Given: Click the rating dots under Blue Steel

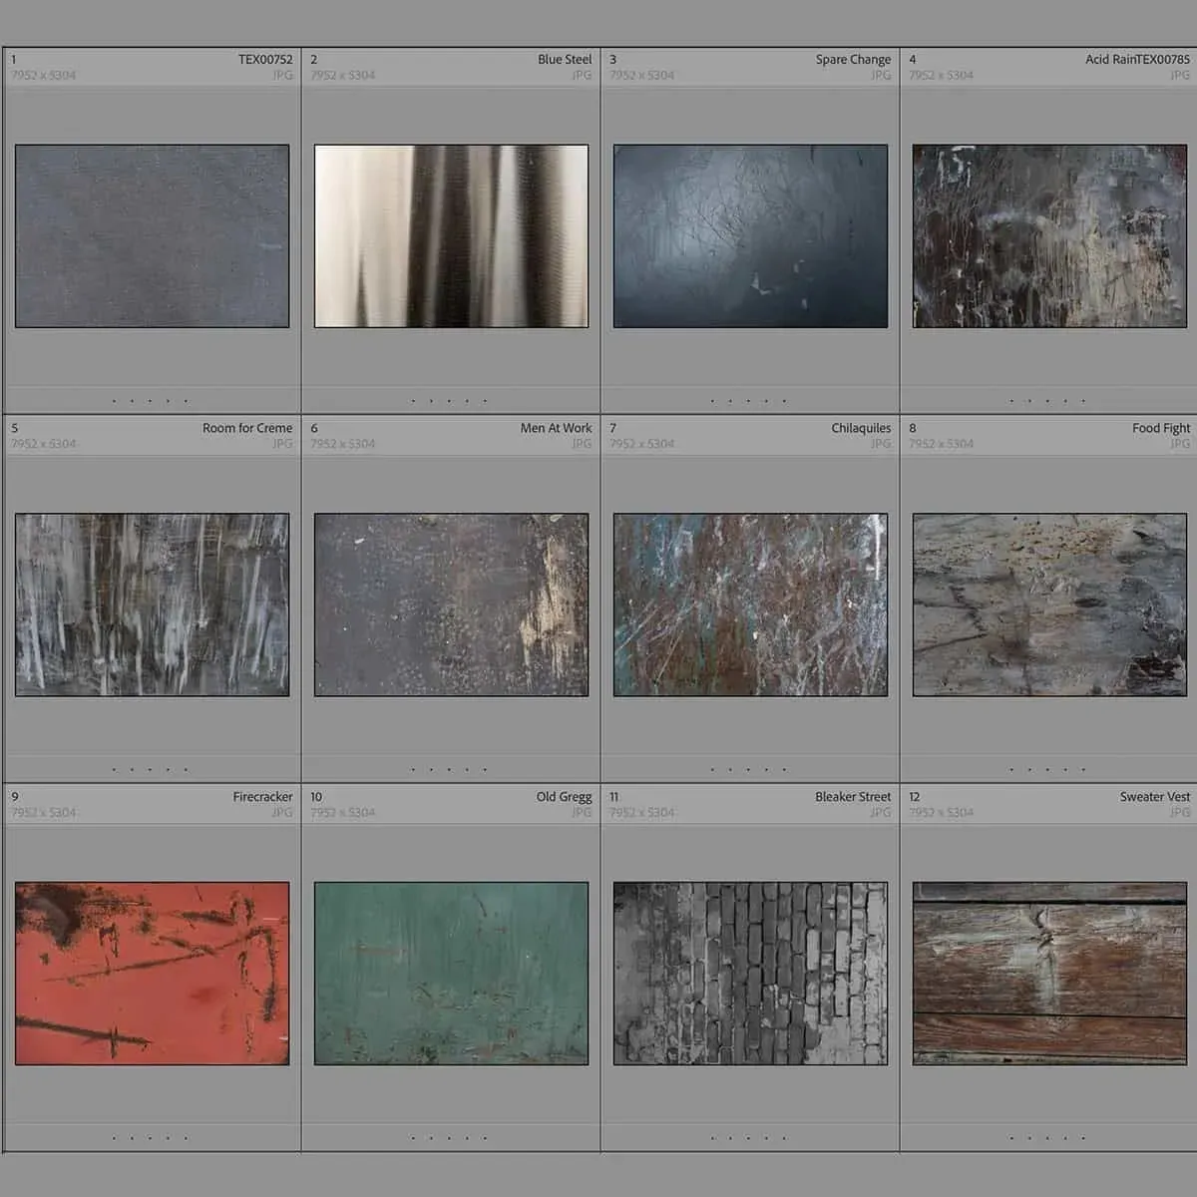Looking at the screenshot, I should coord(449,401).
